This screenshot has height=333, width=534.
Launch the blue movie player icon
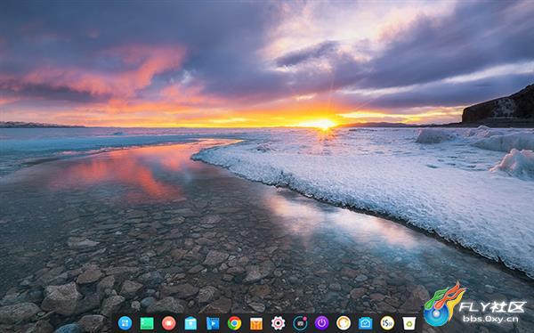pos(213,323)
